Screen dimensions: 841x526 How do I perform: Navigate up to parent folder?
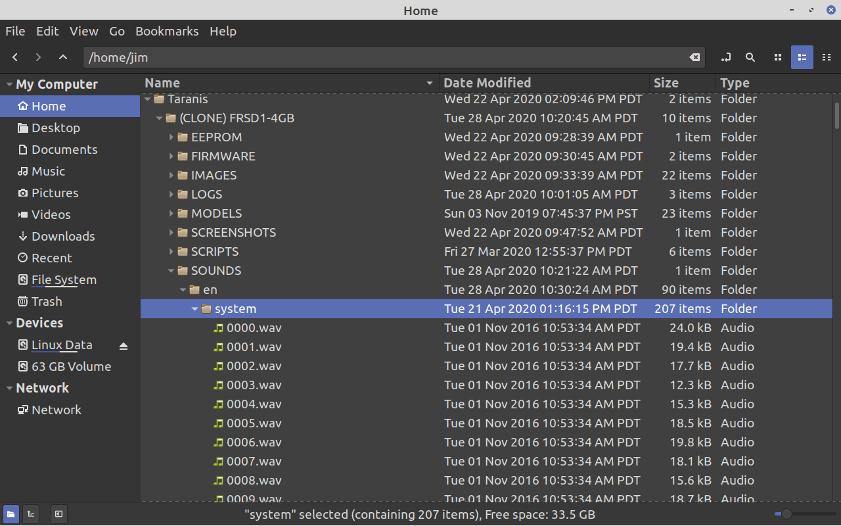(x=62, y=57)
